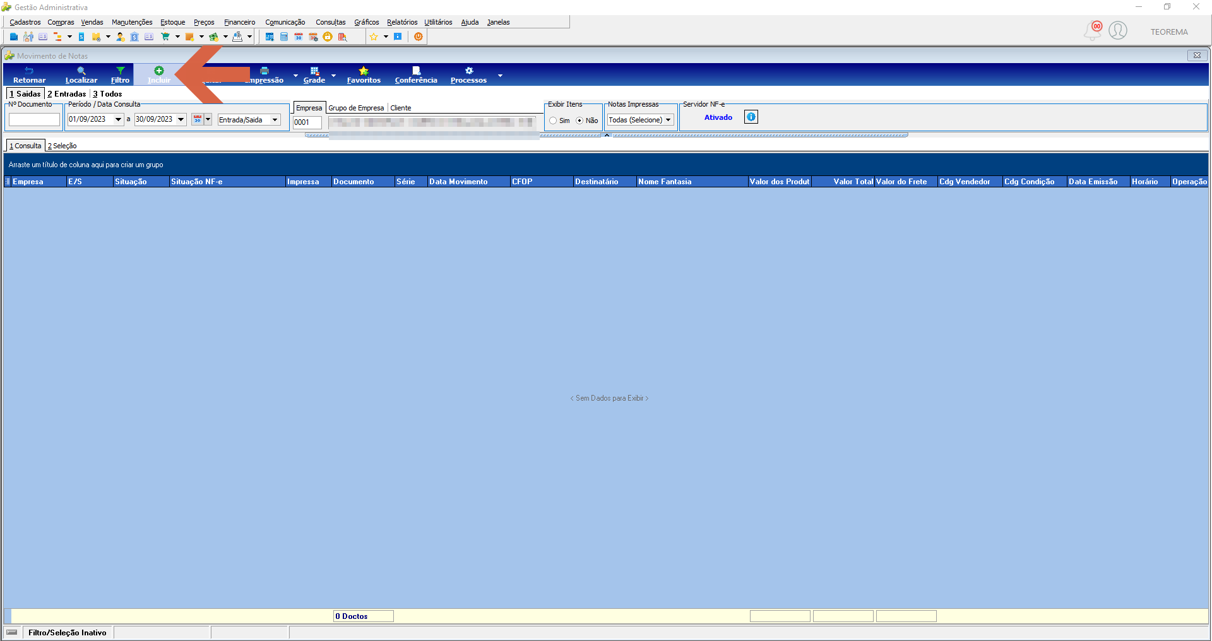The image size is (1212, 641).
Task: Sort by Data Movimento column header
Action: coord(468,182)
